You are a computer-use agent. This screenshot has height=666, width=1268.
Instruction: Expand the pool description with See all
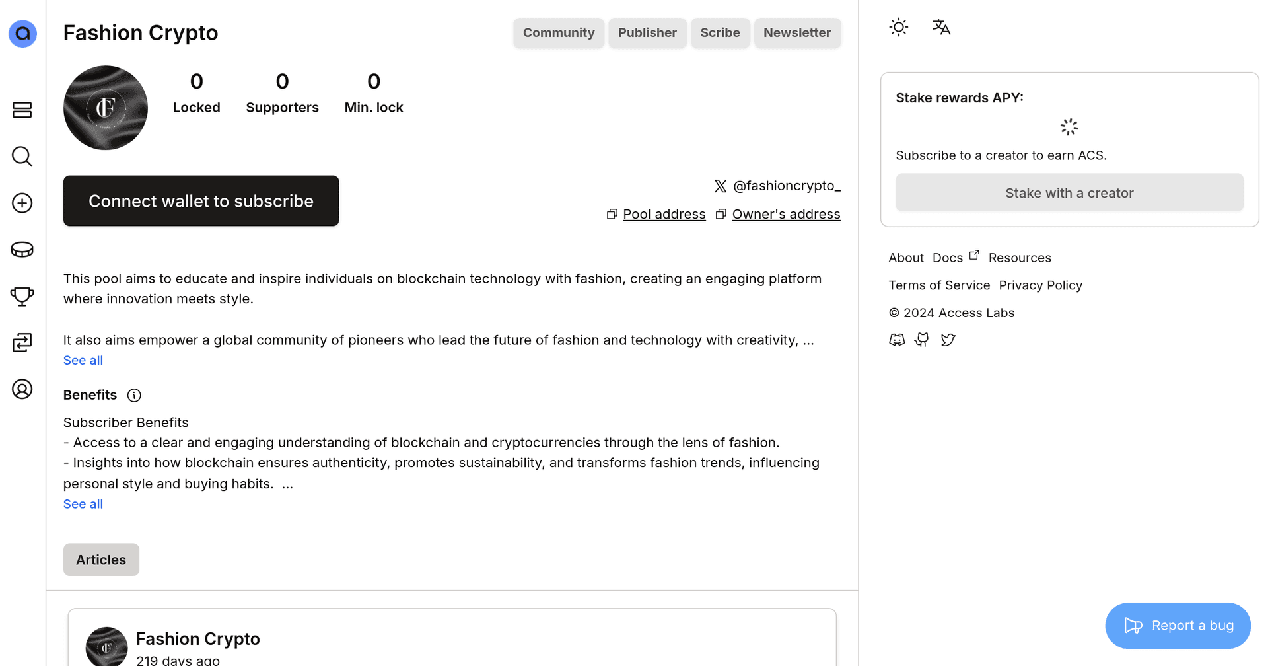coord(83,360)
